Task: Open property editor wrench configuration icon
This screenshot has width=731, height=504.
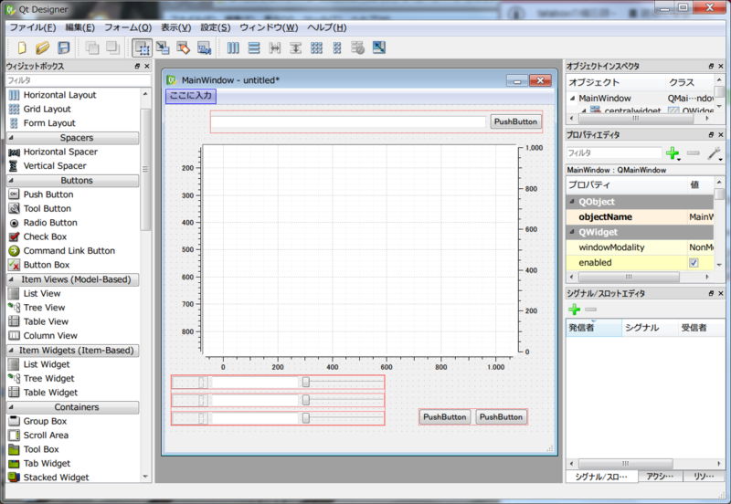Action: 714,152
